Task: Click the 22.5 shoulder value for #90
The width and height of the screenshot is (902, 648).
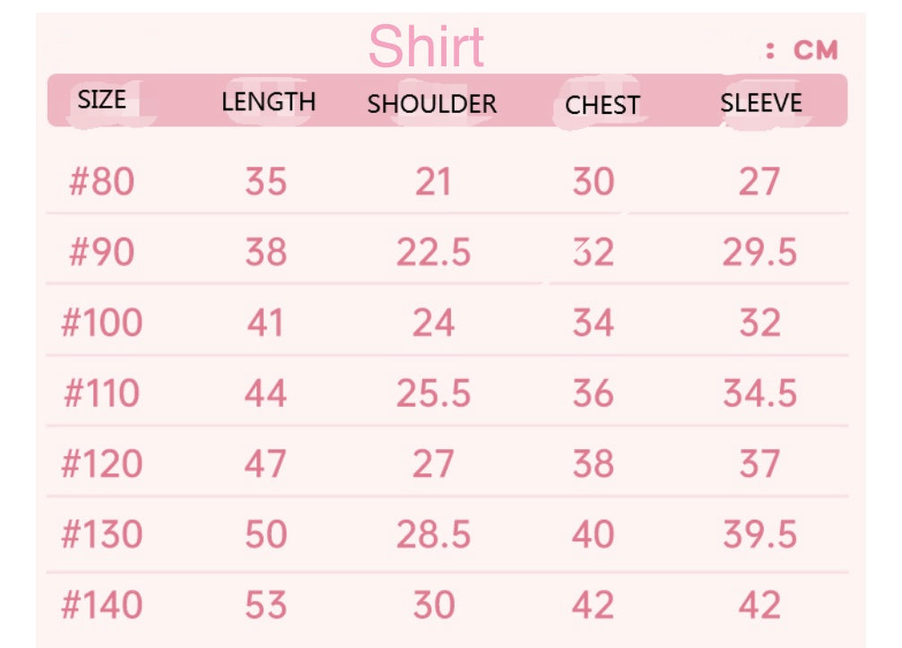Action: tap(433, 253)
